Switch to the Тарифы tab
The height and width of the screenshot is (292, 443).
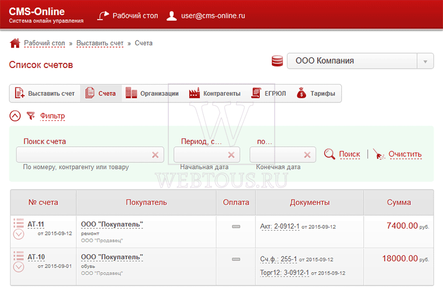pyautogui.click(x=316, y=93)
